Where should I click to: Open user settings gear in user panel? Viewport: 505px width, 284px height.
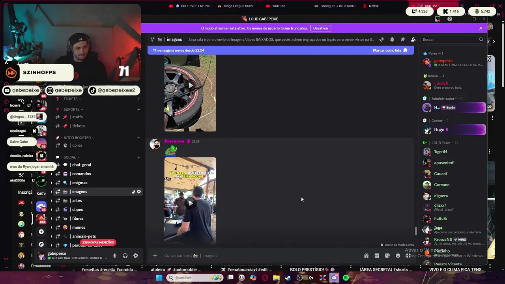coord(136,256)
